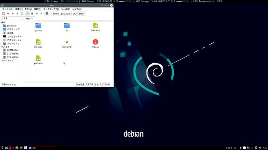Switch to icon view mode
This screenshot has width=268, height=150.
tap(27, 14)
